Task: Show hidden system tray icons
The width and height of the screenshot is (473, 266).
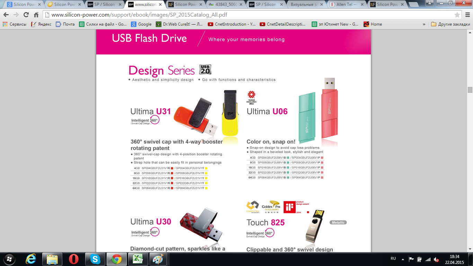Action: coord(403,259)
